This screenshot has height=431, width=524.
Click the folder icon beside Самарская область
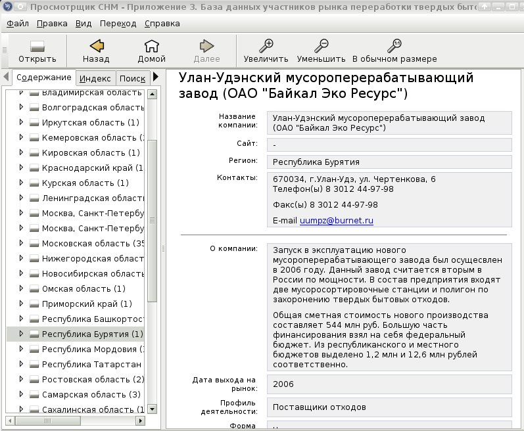tap(34, 395)
